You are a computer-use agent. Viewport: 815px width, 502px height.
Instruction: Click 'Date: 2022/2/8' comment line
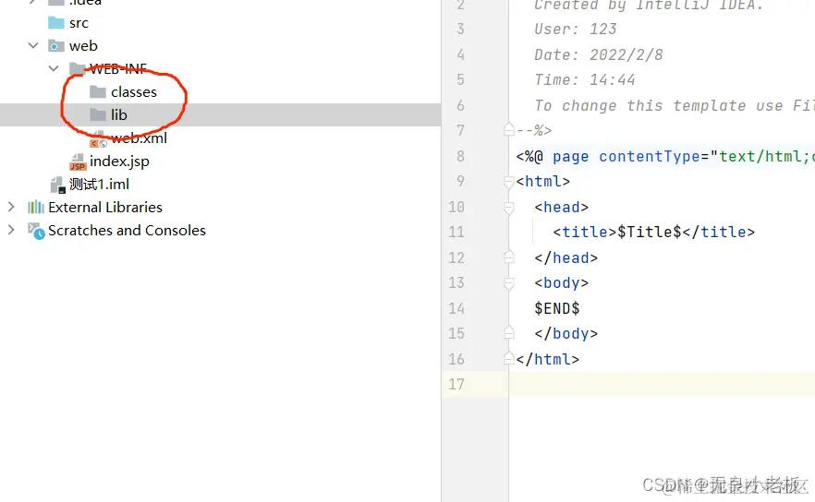pos(599,54)
